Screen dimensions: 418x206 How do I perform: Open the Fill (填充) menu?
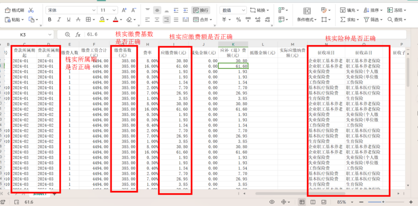coord(350,10)
